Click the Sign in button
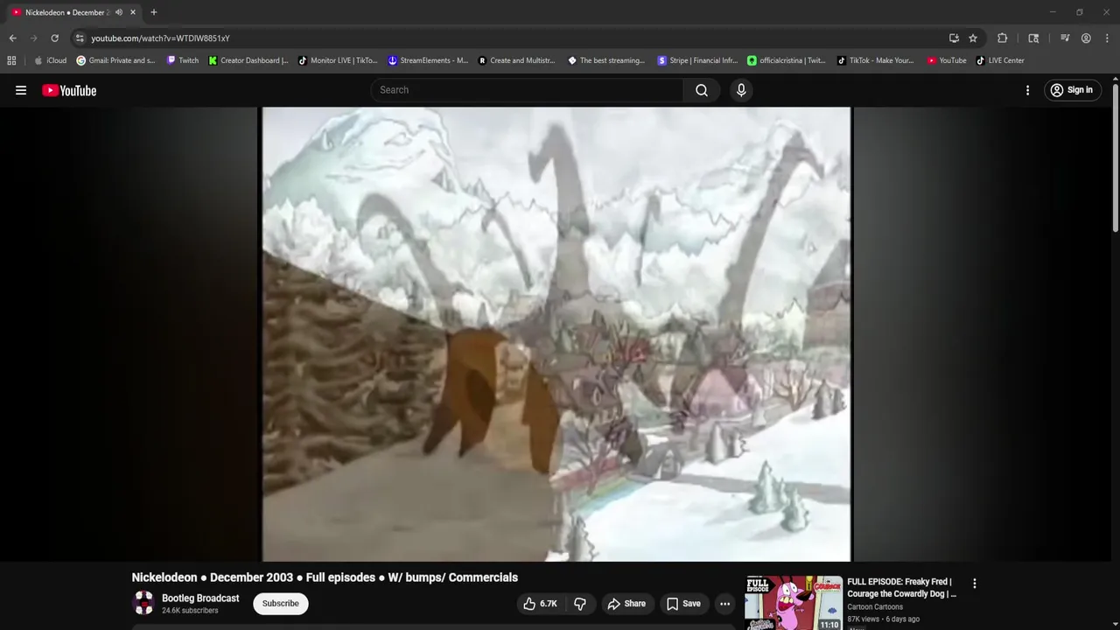 point(1072,90)
